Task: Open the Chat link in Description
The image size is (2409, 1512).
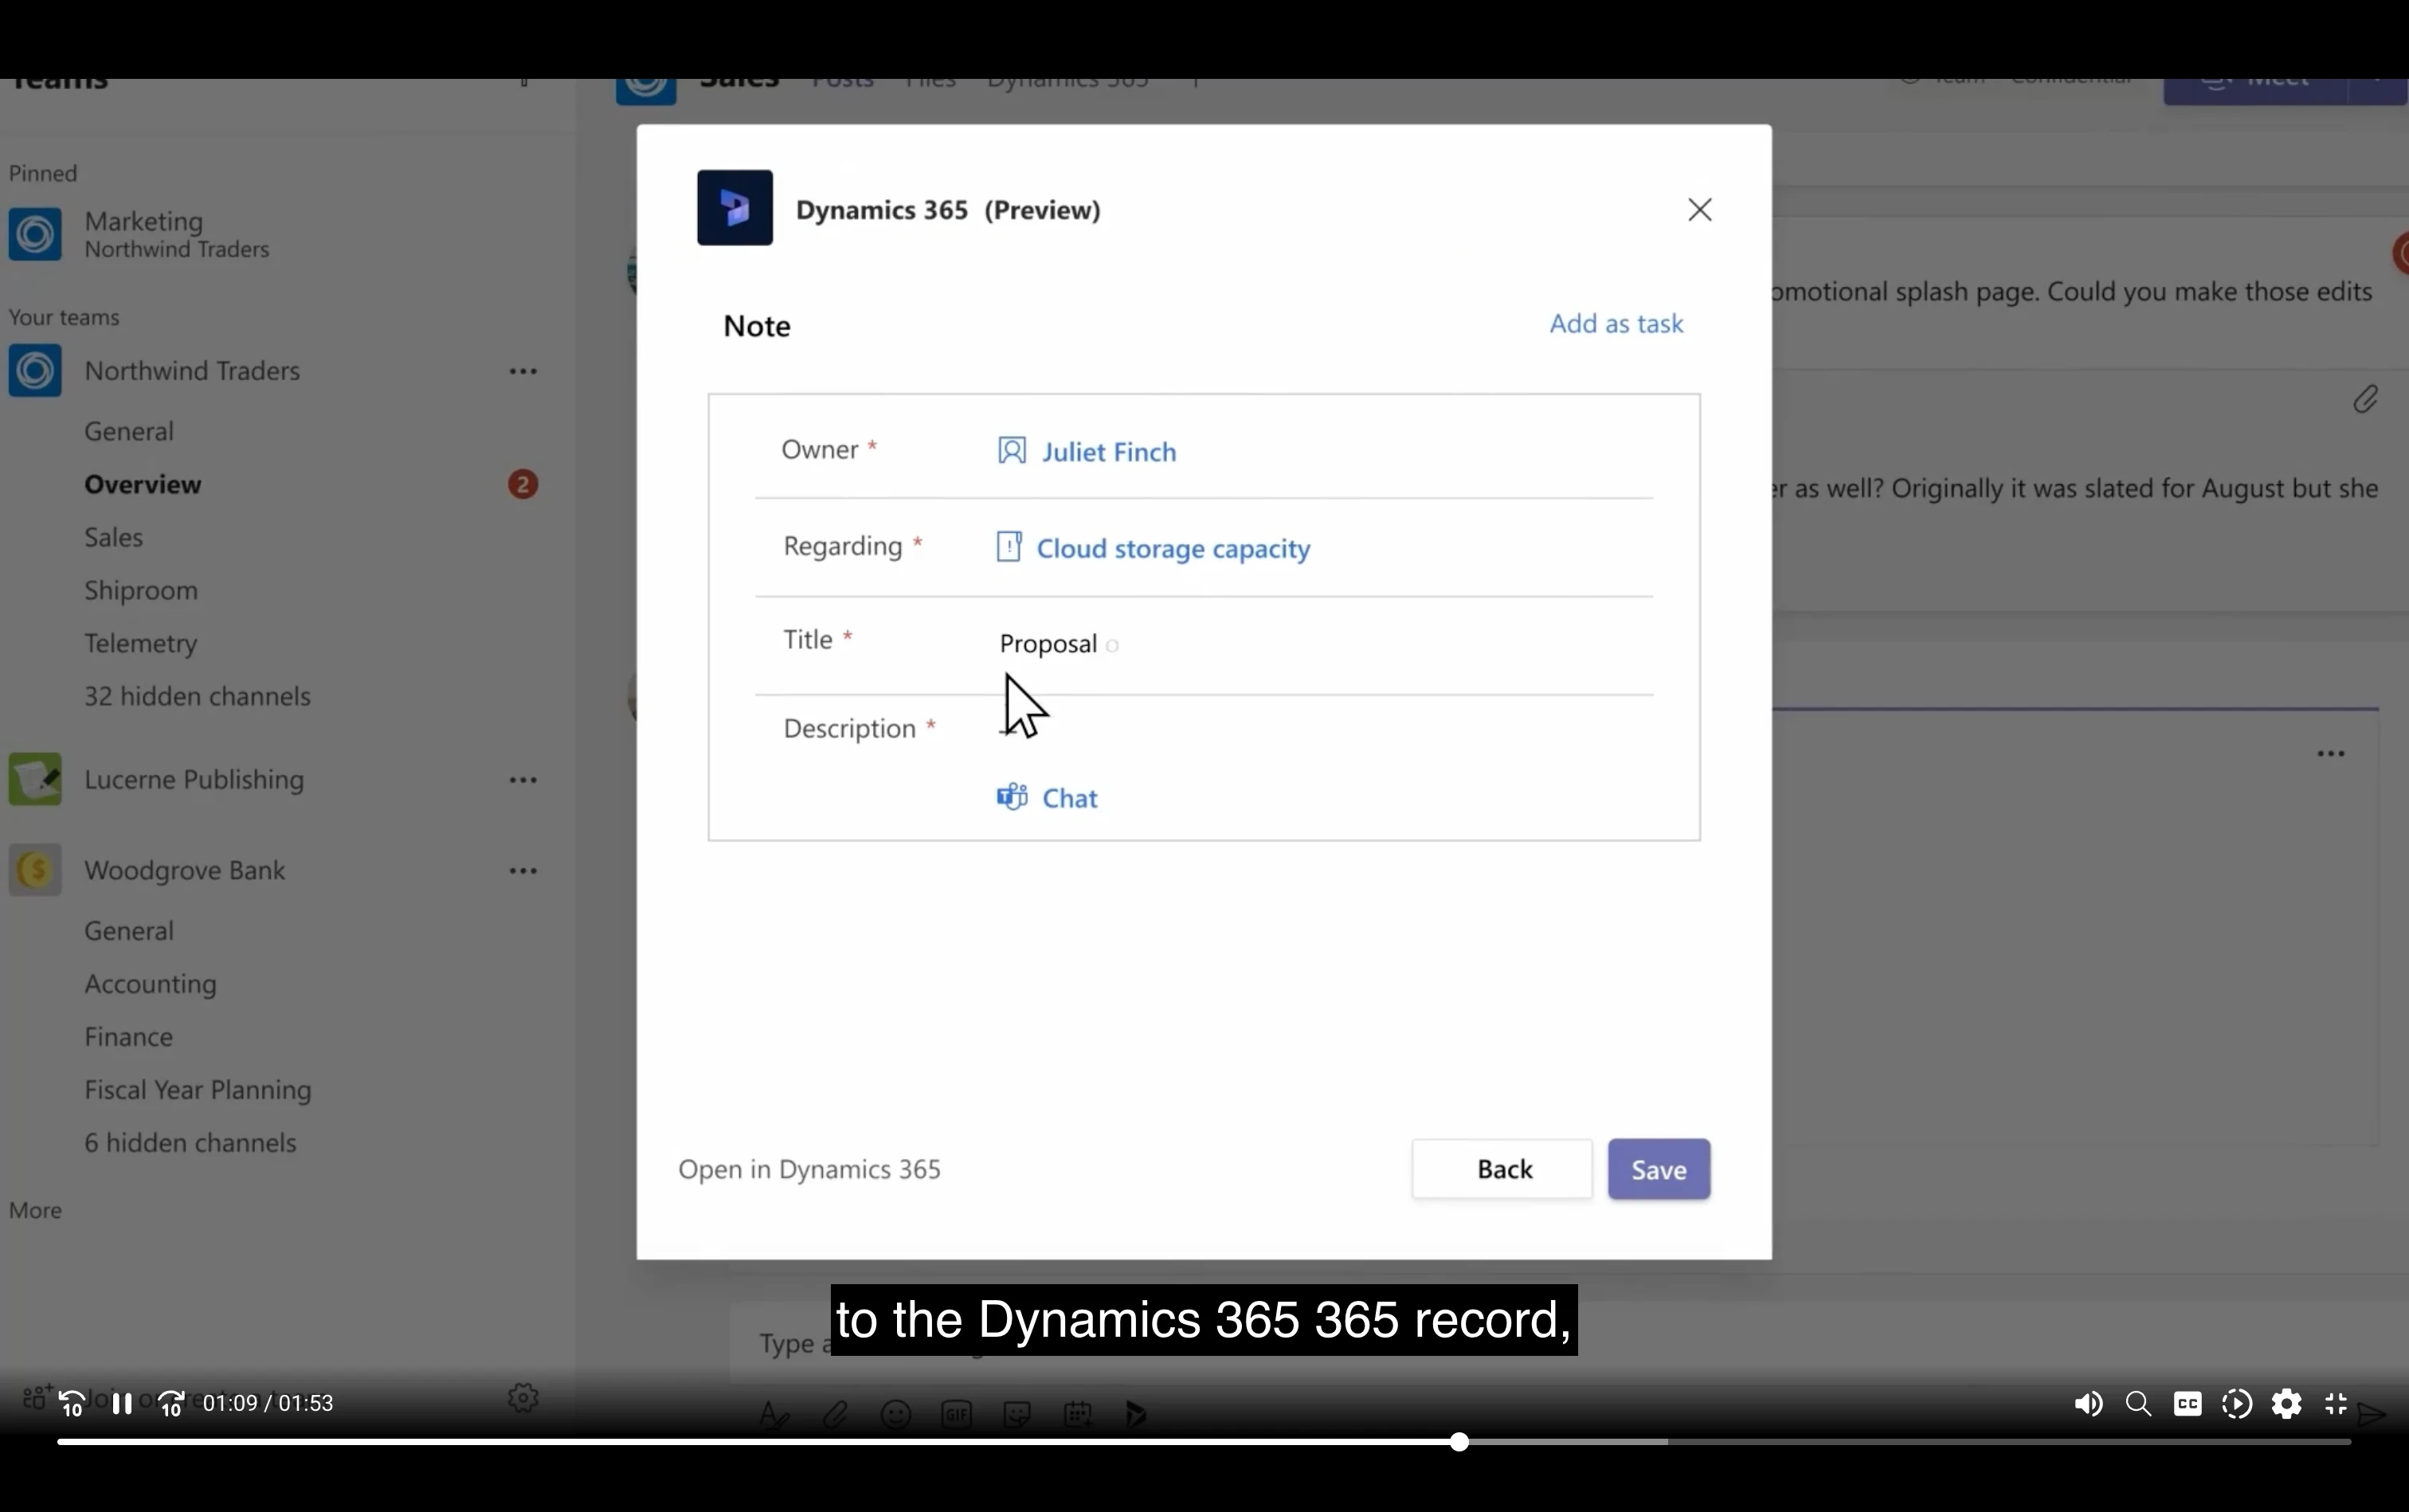Action: [x=1070, y=798]
